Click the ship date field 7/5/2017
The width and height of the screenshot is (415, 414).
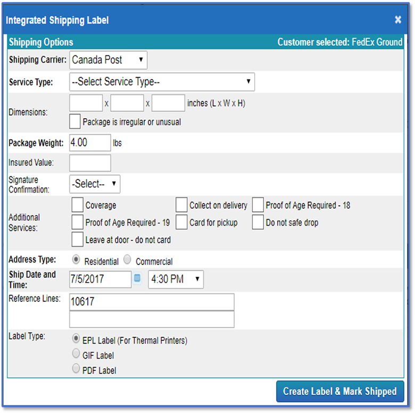(101, 279)
